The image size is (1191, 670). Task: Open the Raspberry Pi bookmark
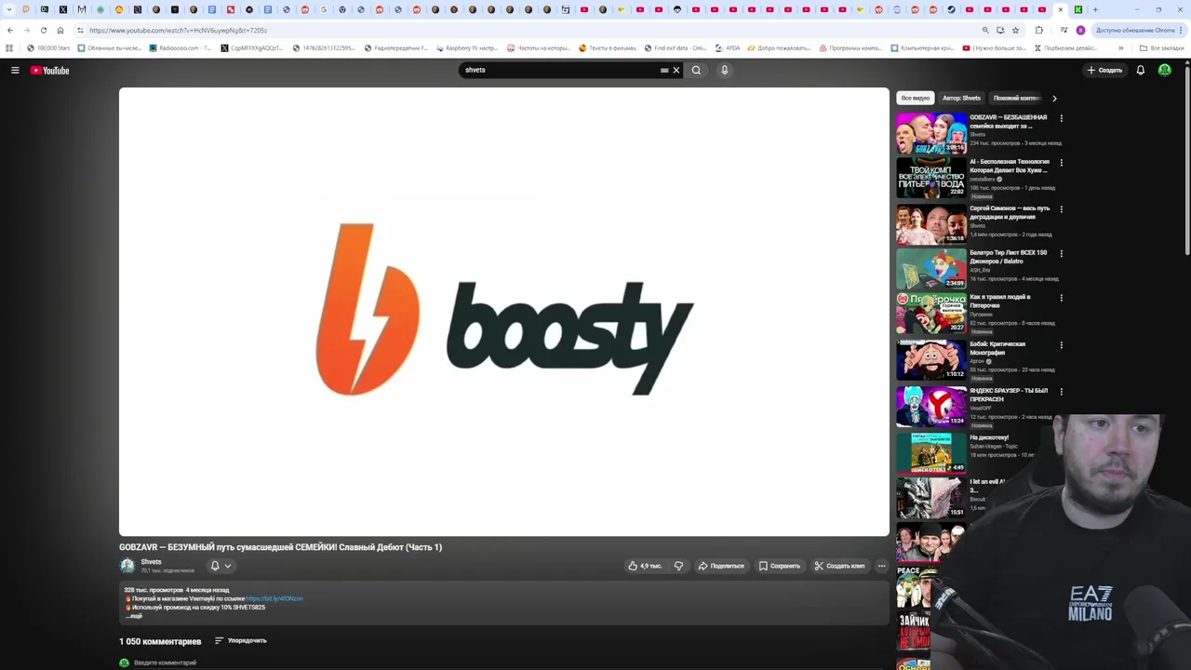coord(467,47)
